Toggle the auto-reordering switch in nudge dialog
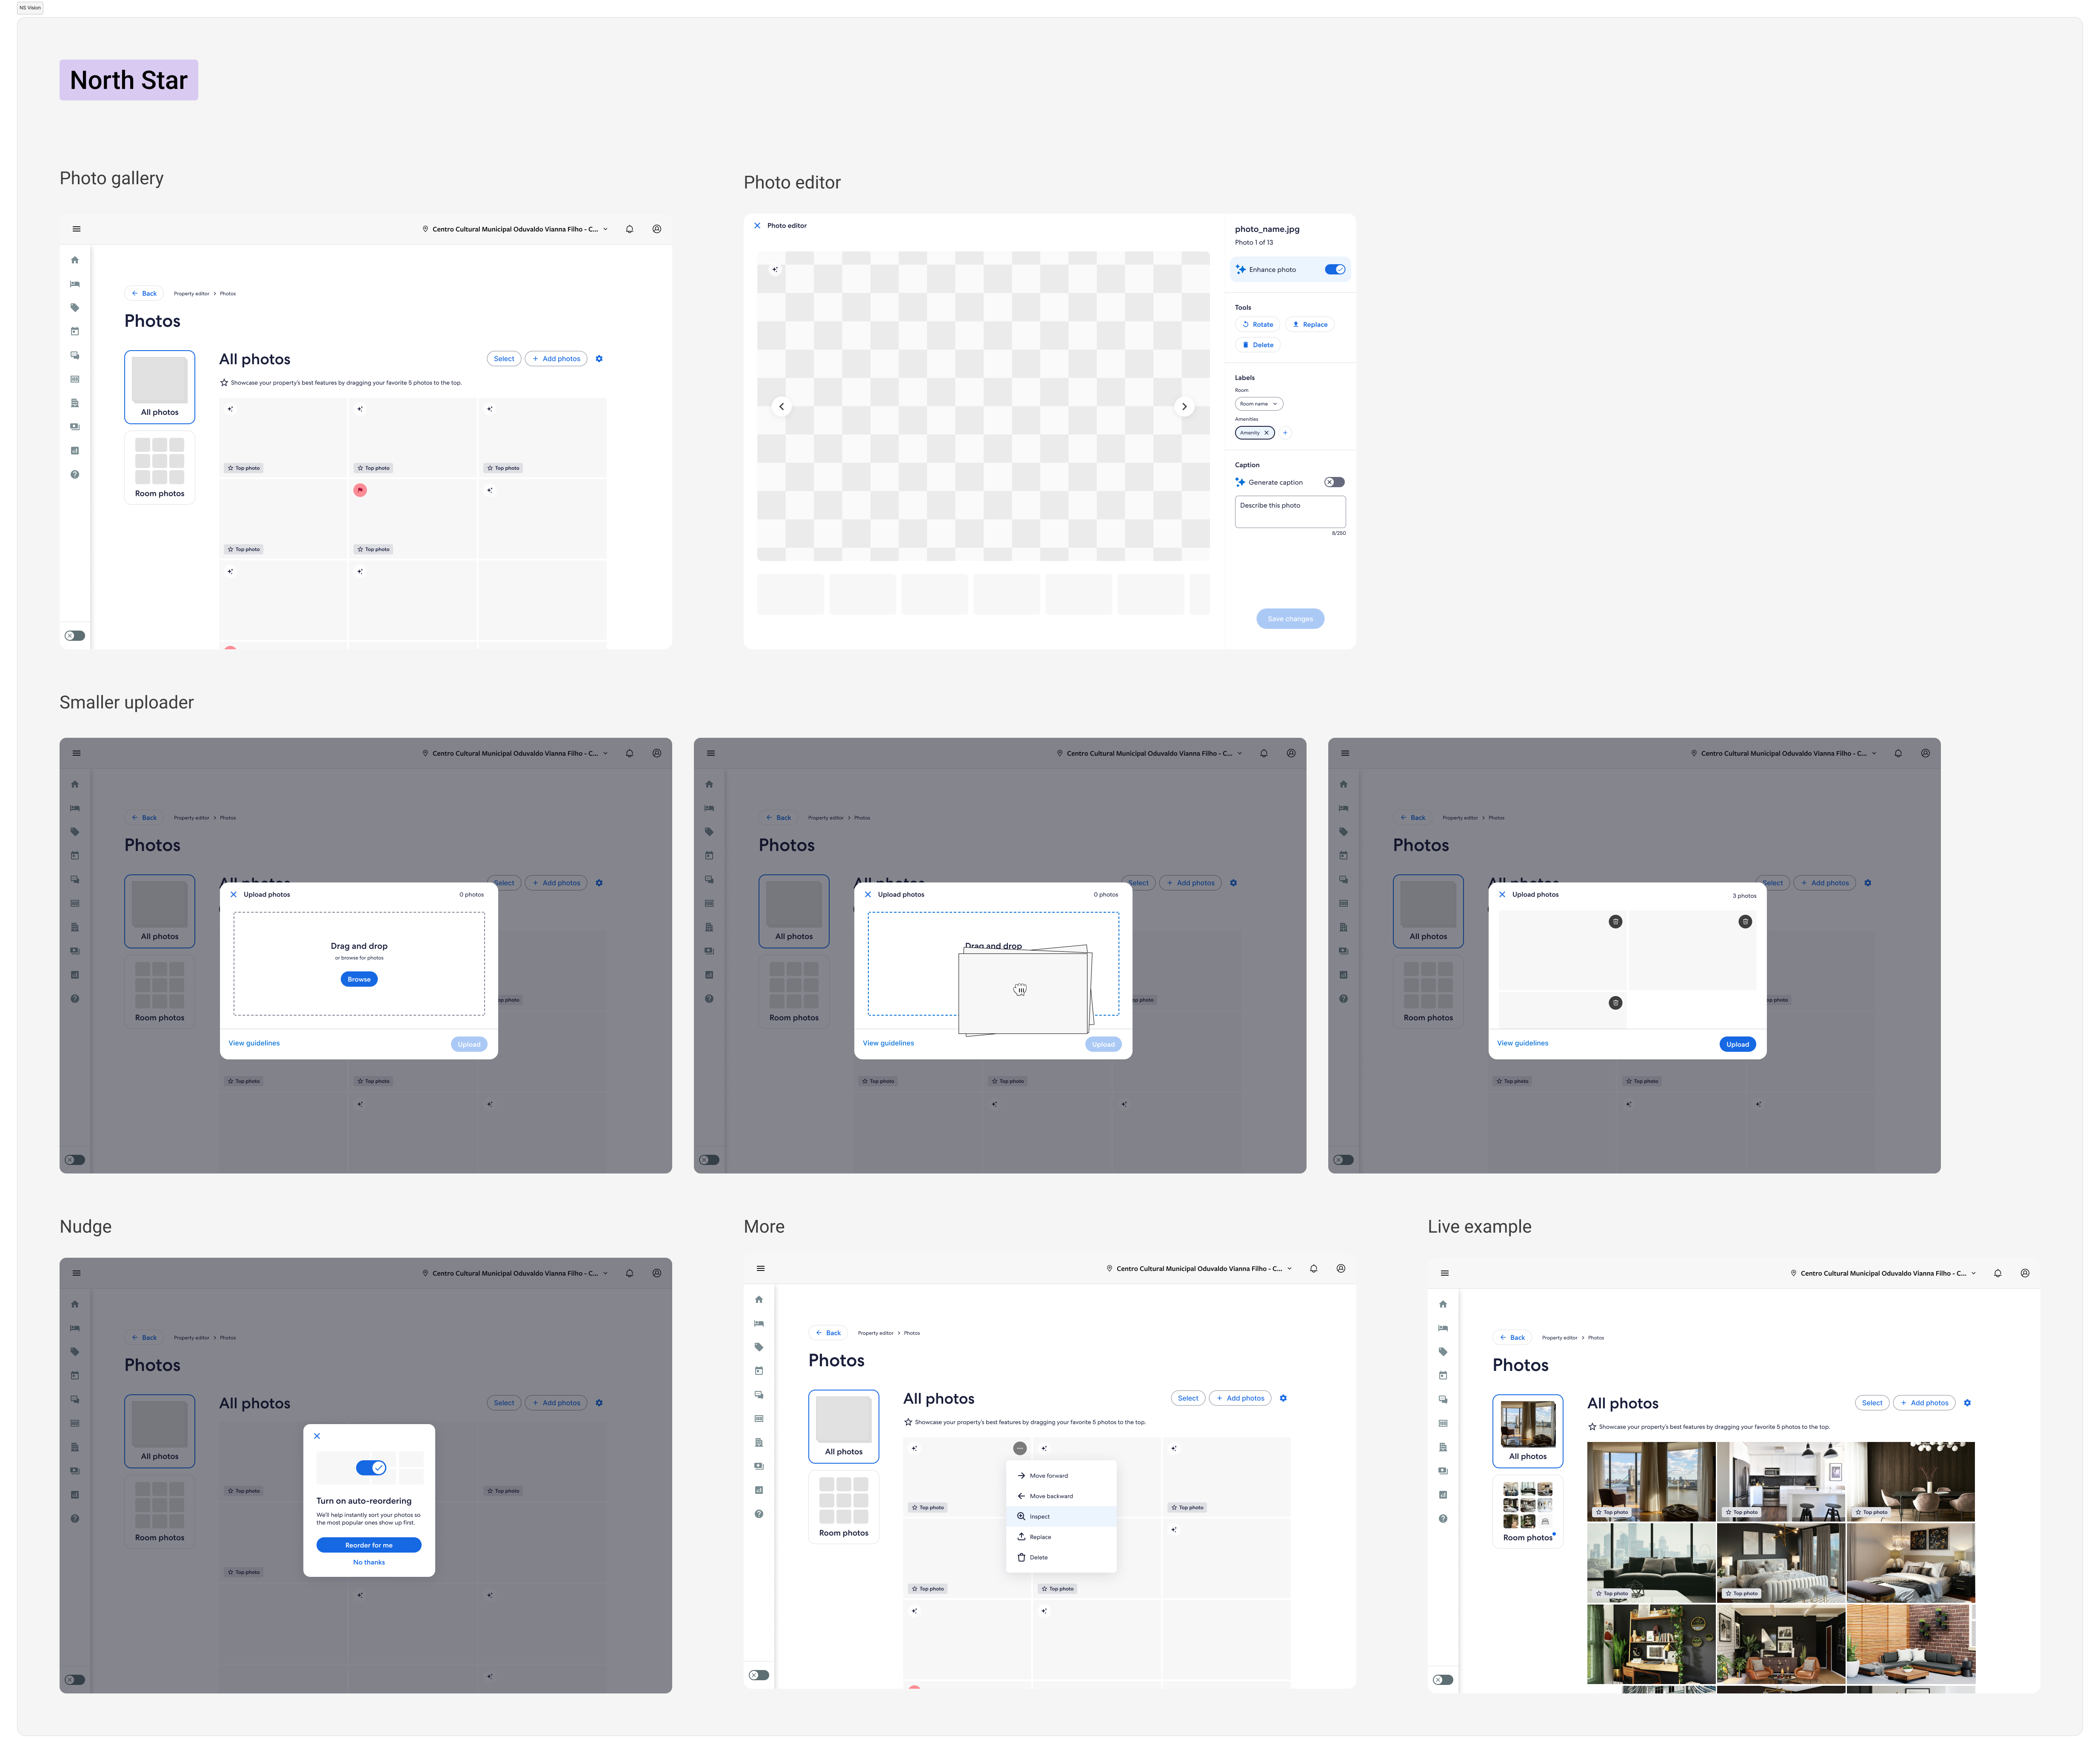This screenshot has width=2100, height=1753. pyautogui.click(x=371, y=1468)
